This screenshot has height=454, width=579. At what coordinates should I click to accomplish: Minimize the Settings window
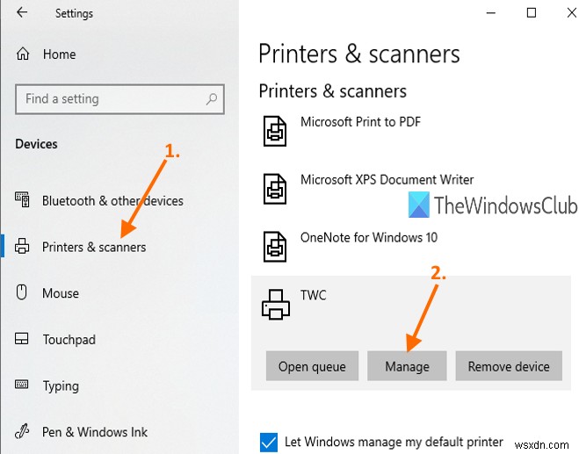(x=491, y=13)
